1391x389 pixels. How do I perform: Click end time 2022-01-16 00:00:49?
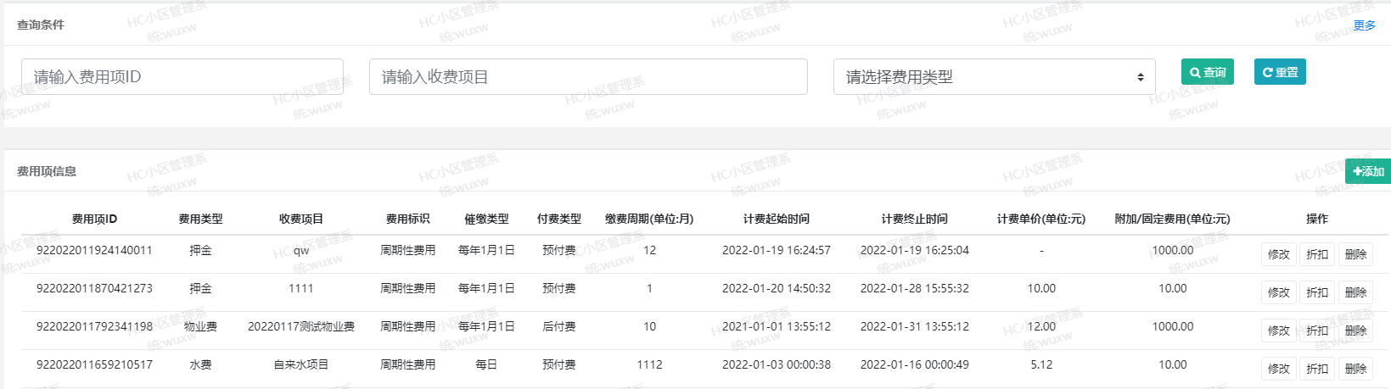[x=915, y=364]
